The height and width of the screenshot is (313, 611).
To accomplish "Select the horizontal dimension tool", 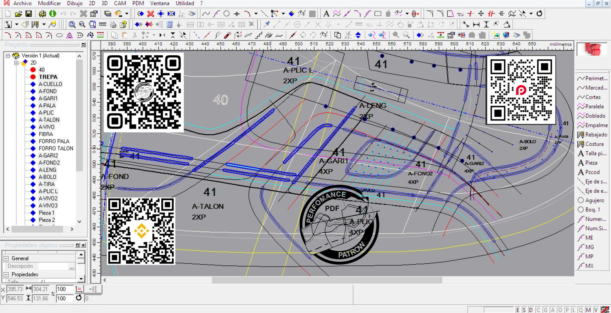I will [x=476, y=24].
